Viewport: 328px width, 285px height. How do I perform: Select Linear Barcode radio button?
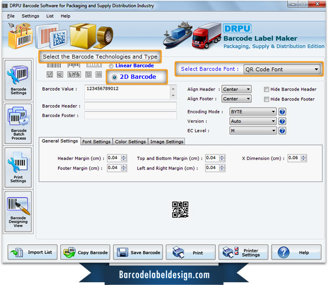click(111, 66)
